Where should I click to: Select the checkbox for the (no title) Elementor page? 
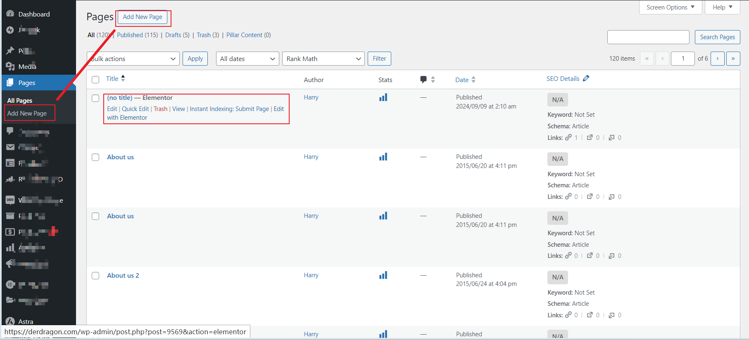[x=95, y=98]
